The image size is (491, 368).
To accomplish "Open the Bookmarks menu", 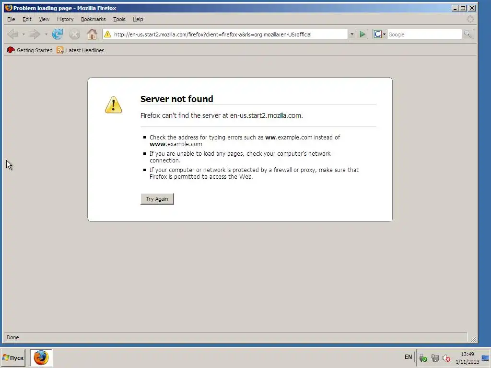I will [94, 19].
